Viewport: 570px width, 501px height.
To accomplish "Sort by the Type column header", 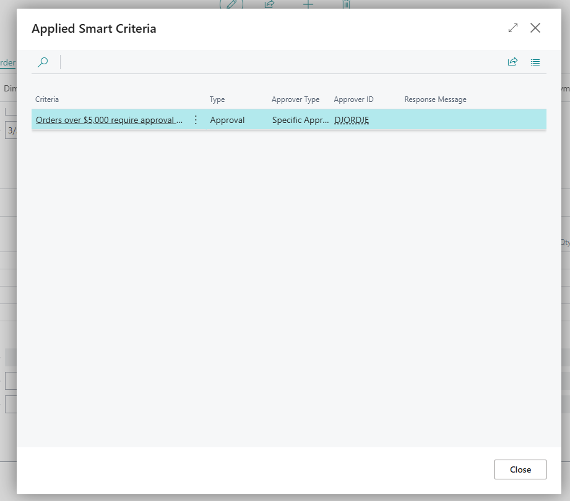I will 217,99.
